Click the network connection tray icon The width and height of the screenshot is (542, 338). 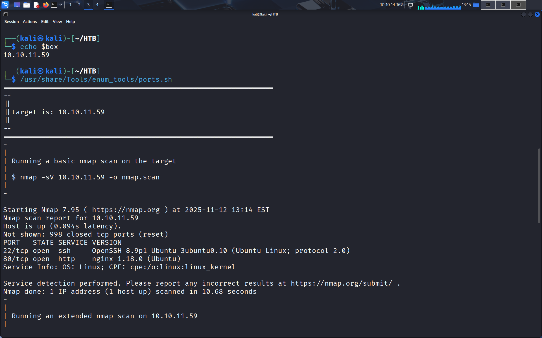(411, 5)
